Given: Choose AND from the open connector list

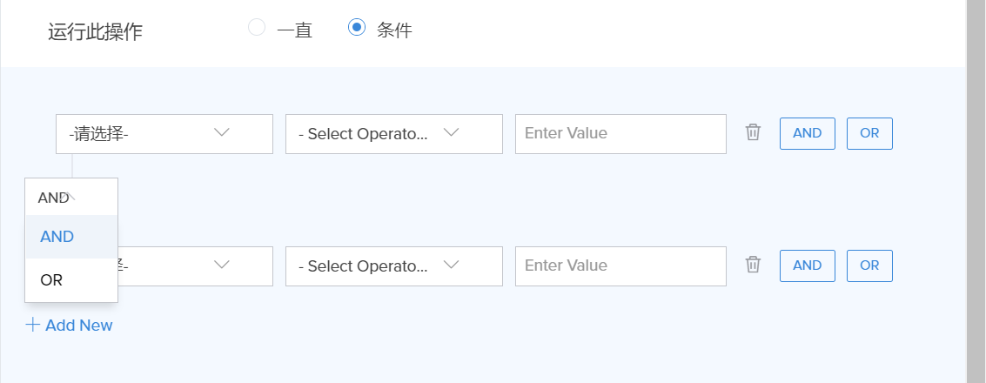Looking at the screenshot, I should (x=57, y=237).
